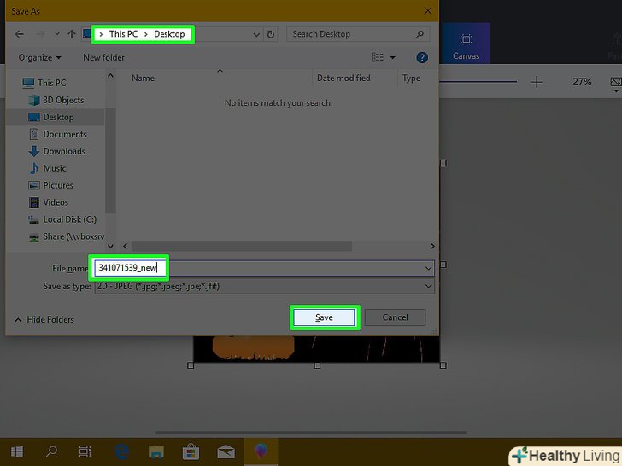Zoom in with Paint 3D plus button
Viewport: 622px width, 466px height.
(x=537, y=82)
